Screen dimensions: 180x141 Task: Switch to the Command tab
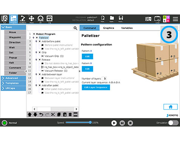[89, 28]
